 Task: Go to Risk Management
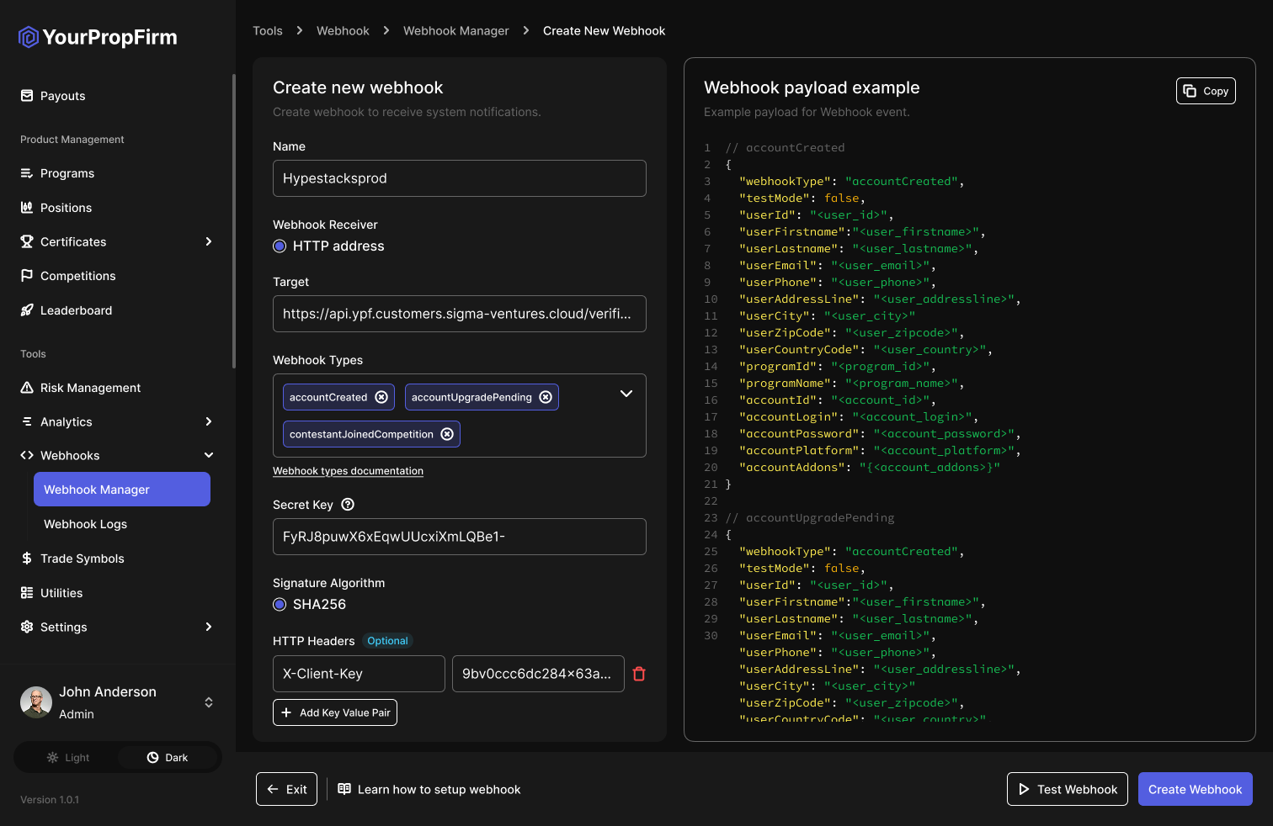tap(90, 388)
